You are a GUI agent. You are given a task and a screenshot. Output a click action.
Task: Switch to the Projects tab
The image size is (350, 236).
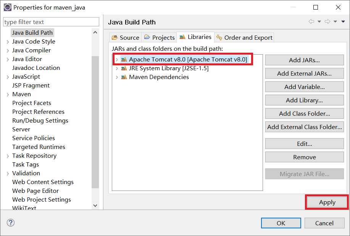click(x=159, y=37)
